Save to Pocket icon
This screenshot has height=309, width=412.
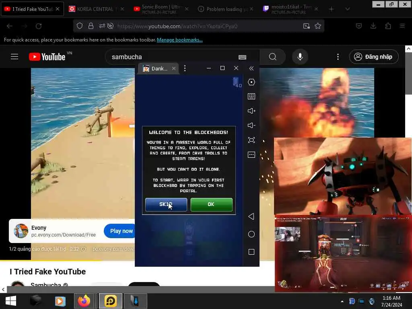click(359, 26)
